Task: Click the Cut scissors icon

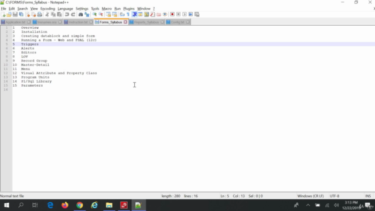Action: pos(47,14)
